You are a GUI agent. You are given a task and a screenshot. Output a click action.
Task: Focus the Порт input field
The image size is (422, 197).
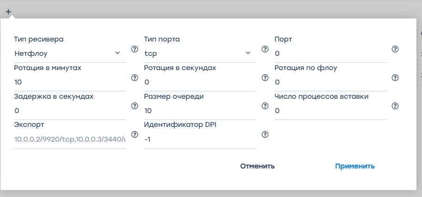tap(330, 54)
